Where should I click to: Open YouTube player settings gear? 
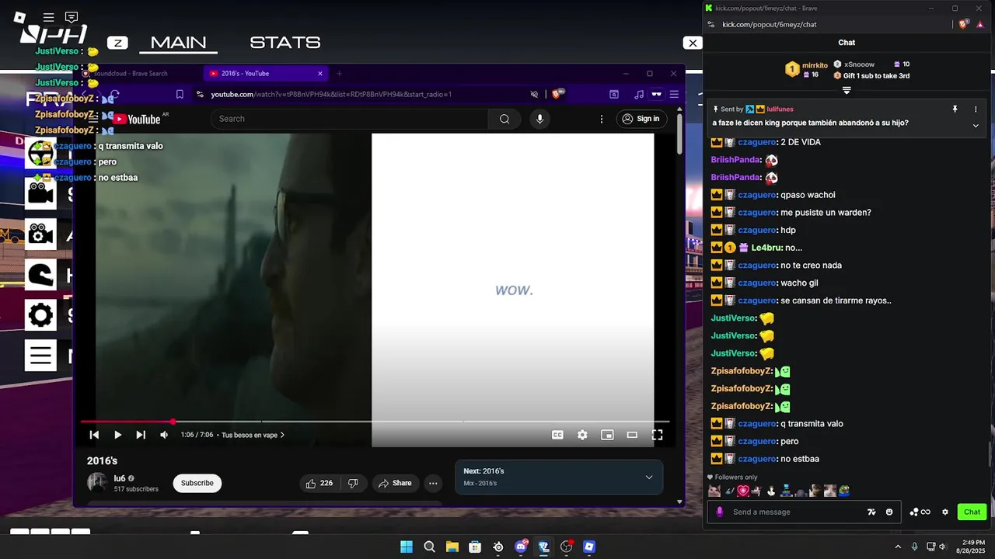click(582, 435)
